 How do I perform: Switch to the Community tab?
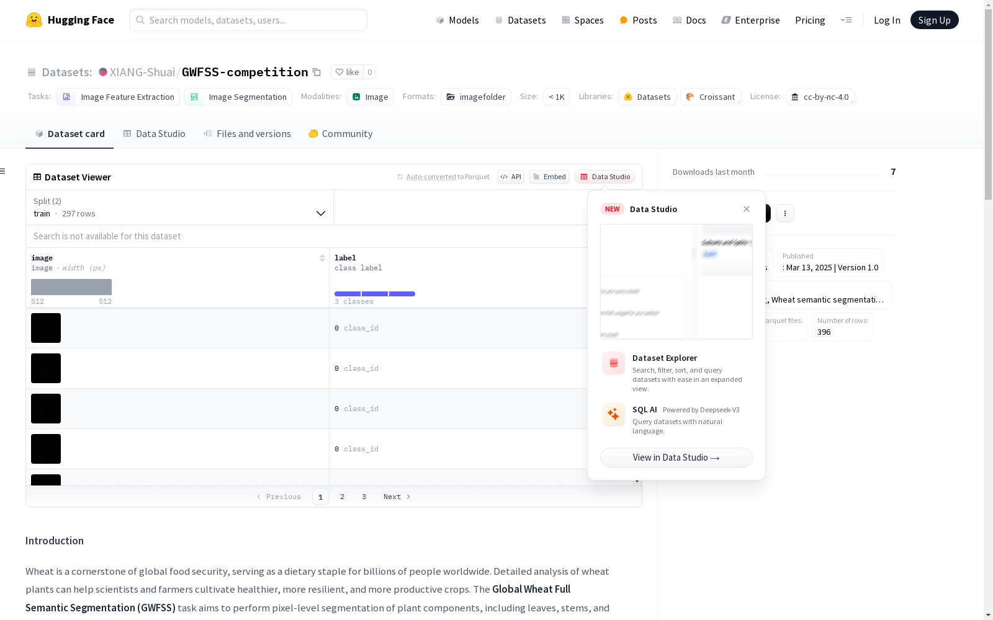coord(341,134)
